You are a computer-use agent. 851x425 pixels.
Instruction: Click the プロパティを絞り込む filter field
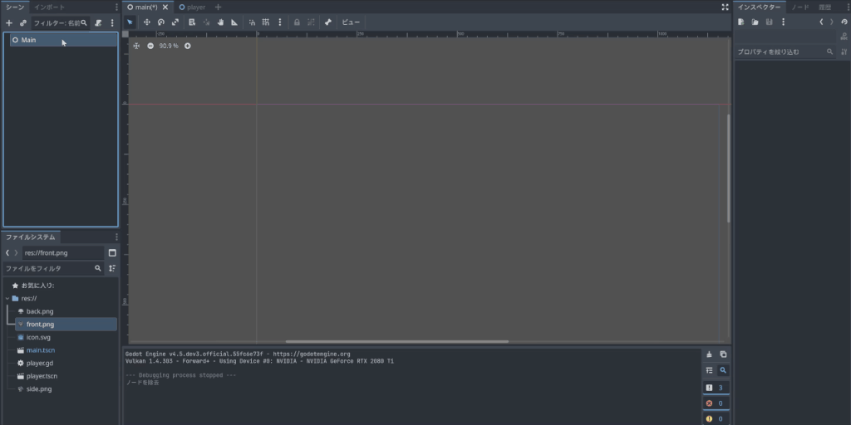[x=785, y=51]
